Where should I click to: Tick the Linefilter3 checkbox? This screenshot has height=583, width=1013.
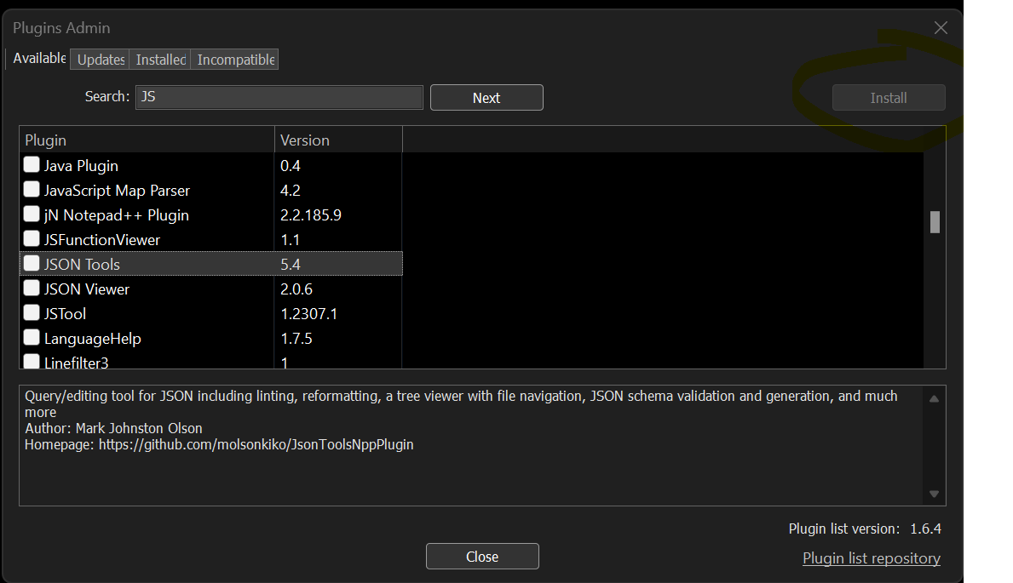coord(31,361)
